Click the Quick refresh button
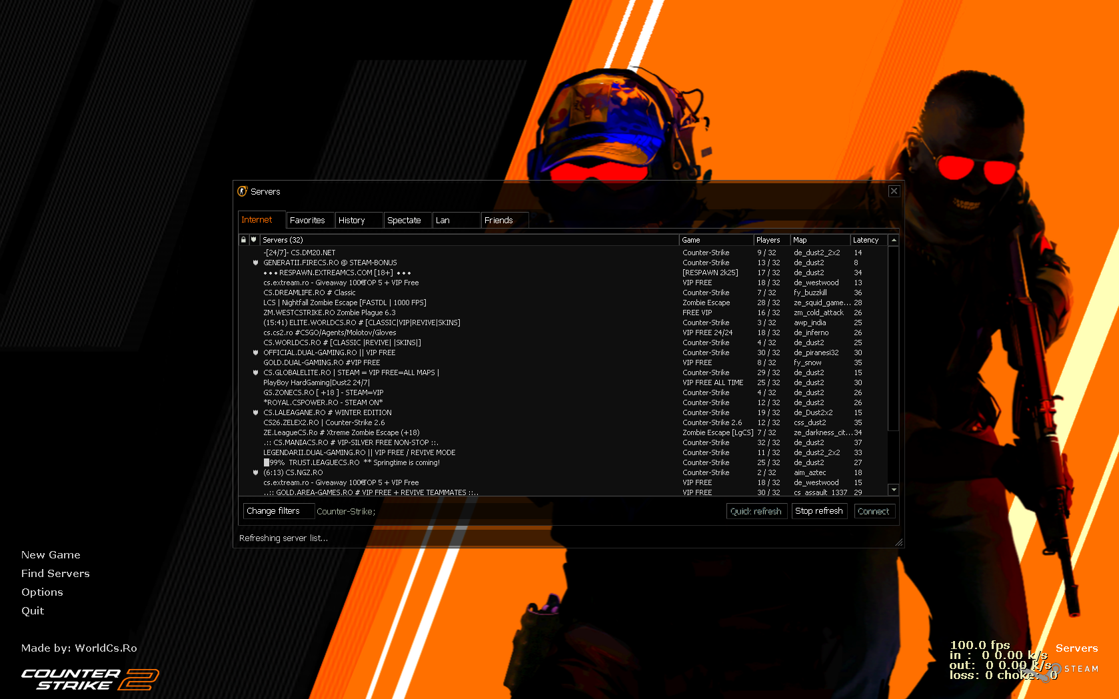1119x699 pixels. 756,511
